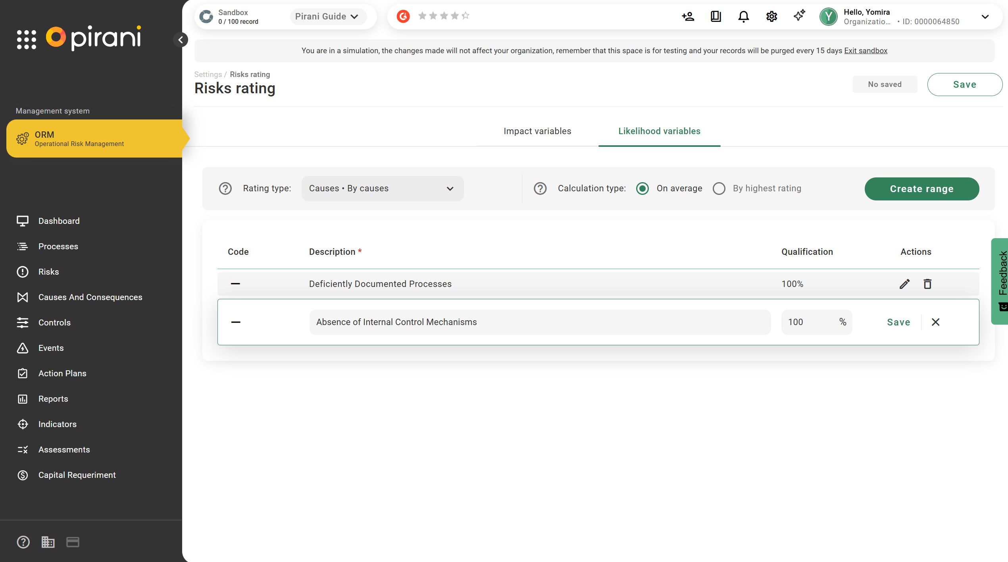Screen dimensions: 1008x562
Task: Select the On average calculation type
Action: click(x=643, y=189)
